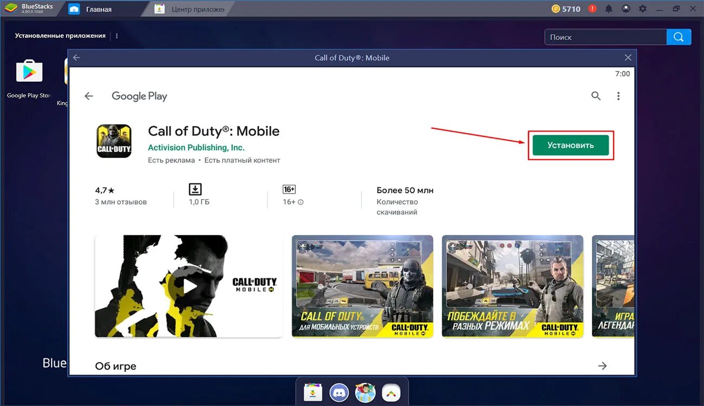The height and width of the screenshot is (406, 704).
Task: Click the 4,7 star rating value
Action: click(105, 190)
